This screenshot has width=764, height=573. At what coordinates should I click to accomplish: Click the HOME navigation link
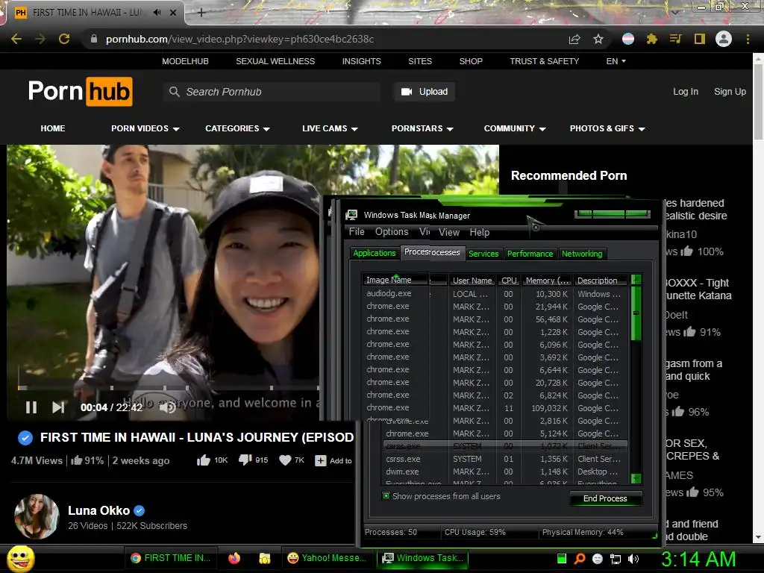click(x=53, y=128)
